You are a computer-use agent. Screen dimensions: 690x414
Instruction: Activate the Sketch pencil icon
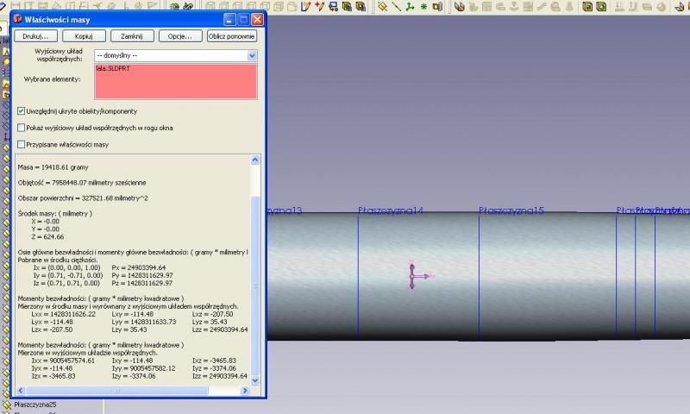(x=305, y=6)
